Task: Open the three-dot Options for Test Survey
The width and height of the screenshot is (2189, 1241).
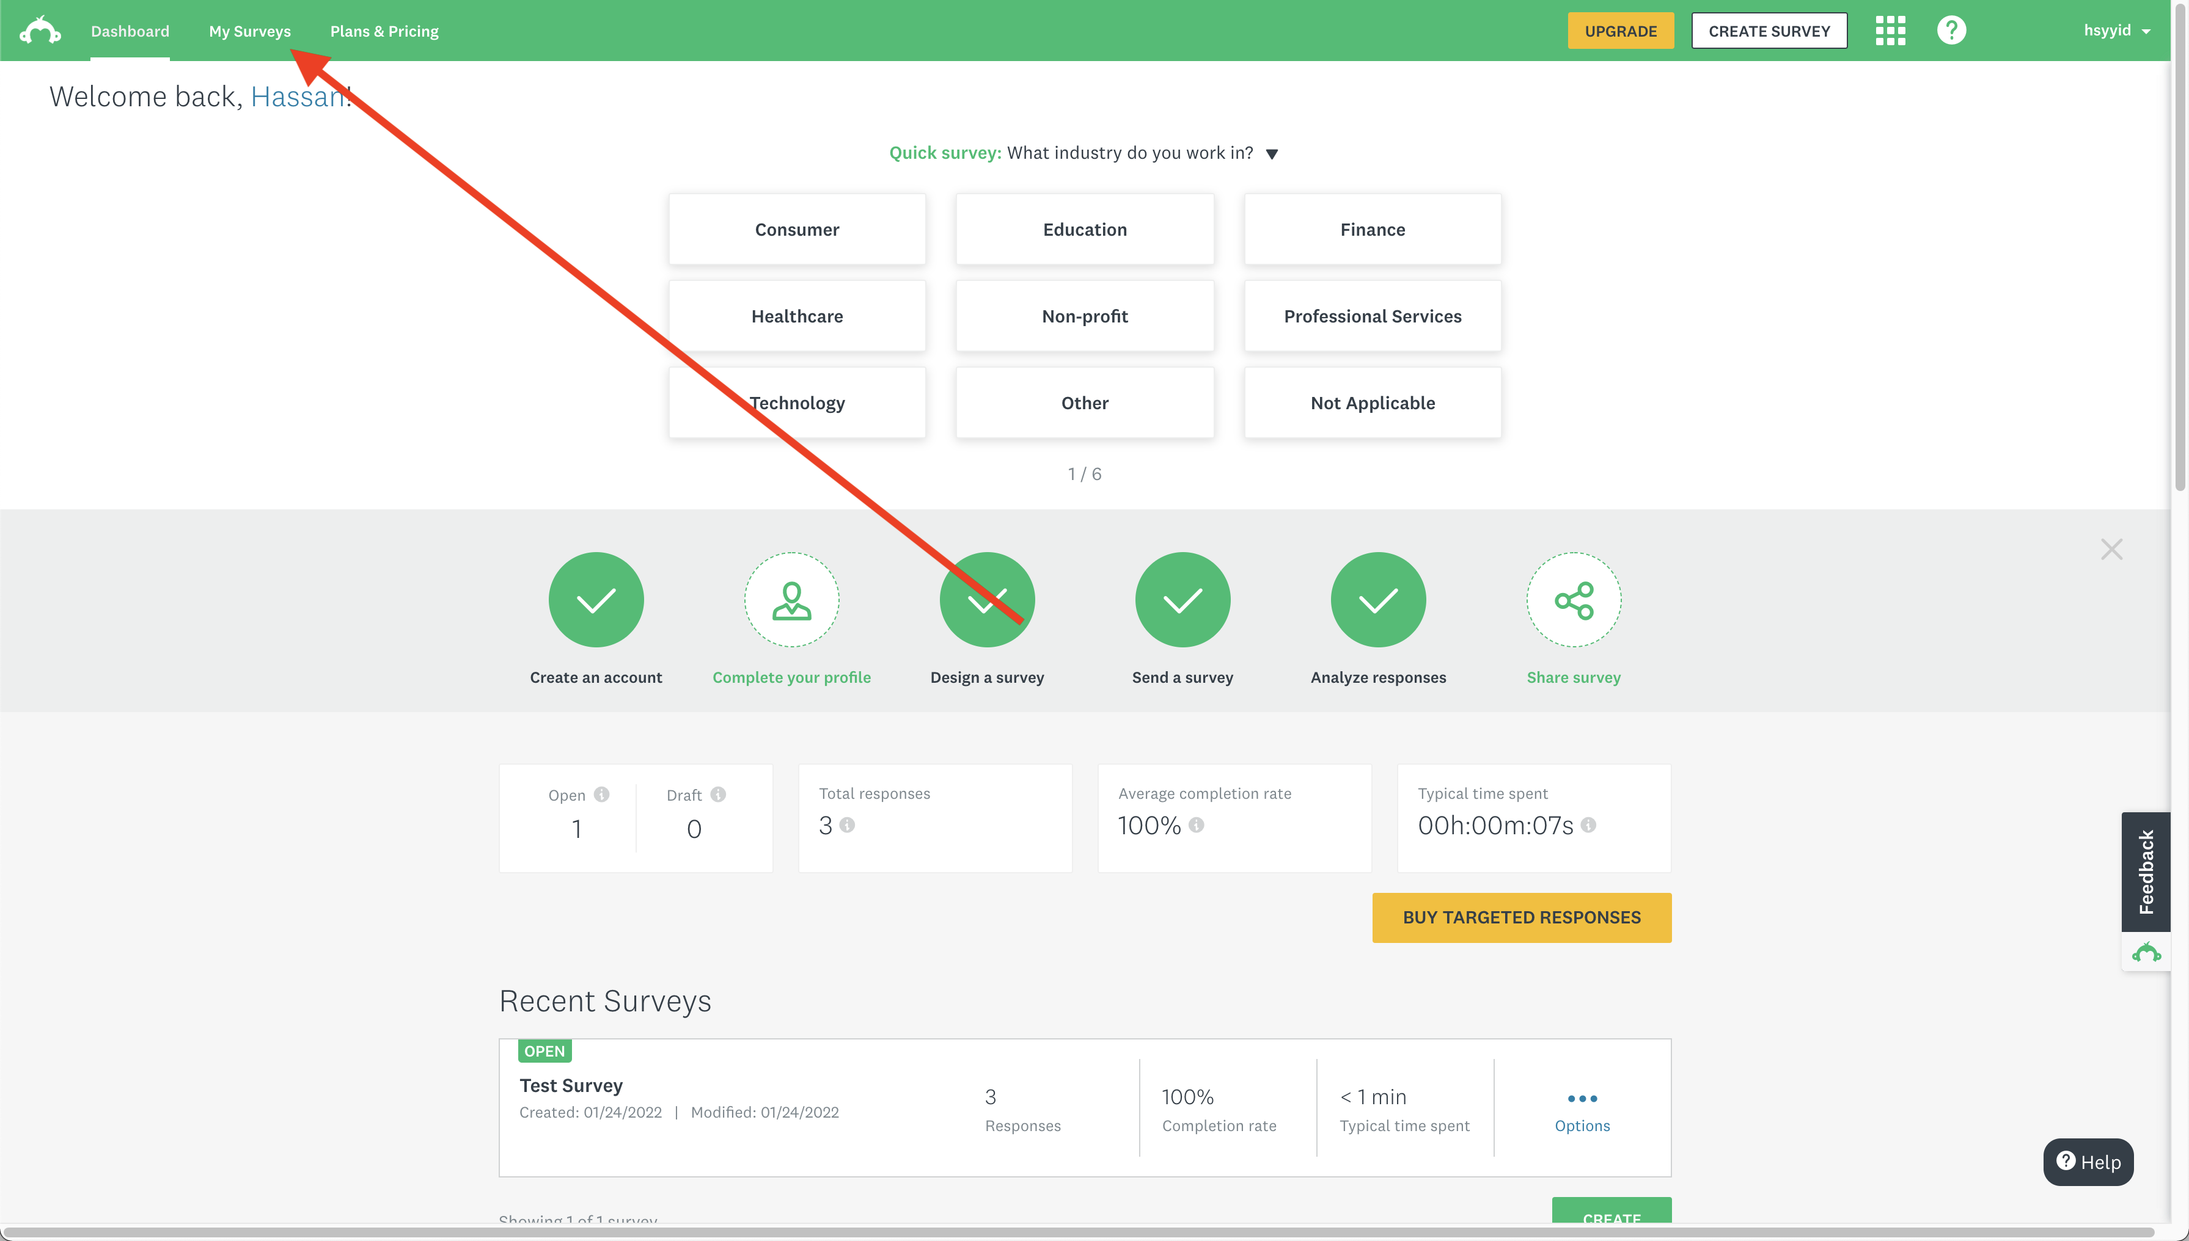Action: (1582, 1099)
